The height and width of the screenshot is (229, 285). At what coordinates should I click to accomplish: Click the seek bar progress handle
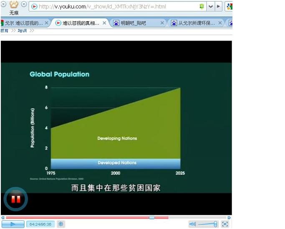coord(152,218)
